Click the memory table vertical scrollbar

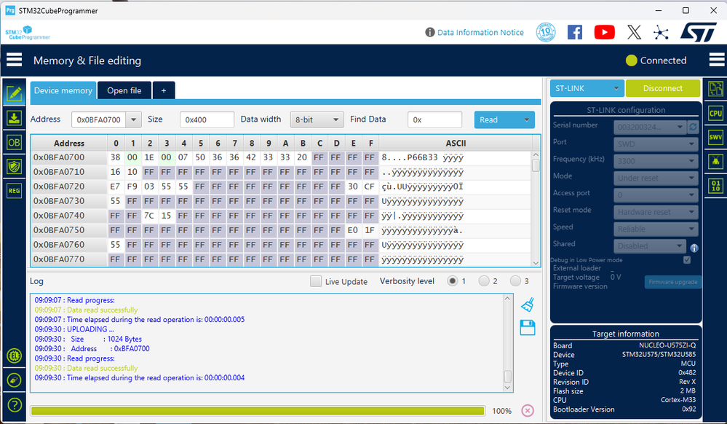536,209
